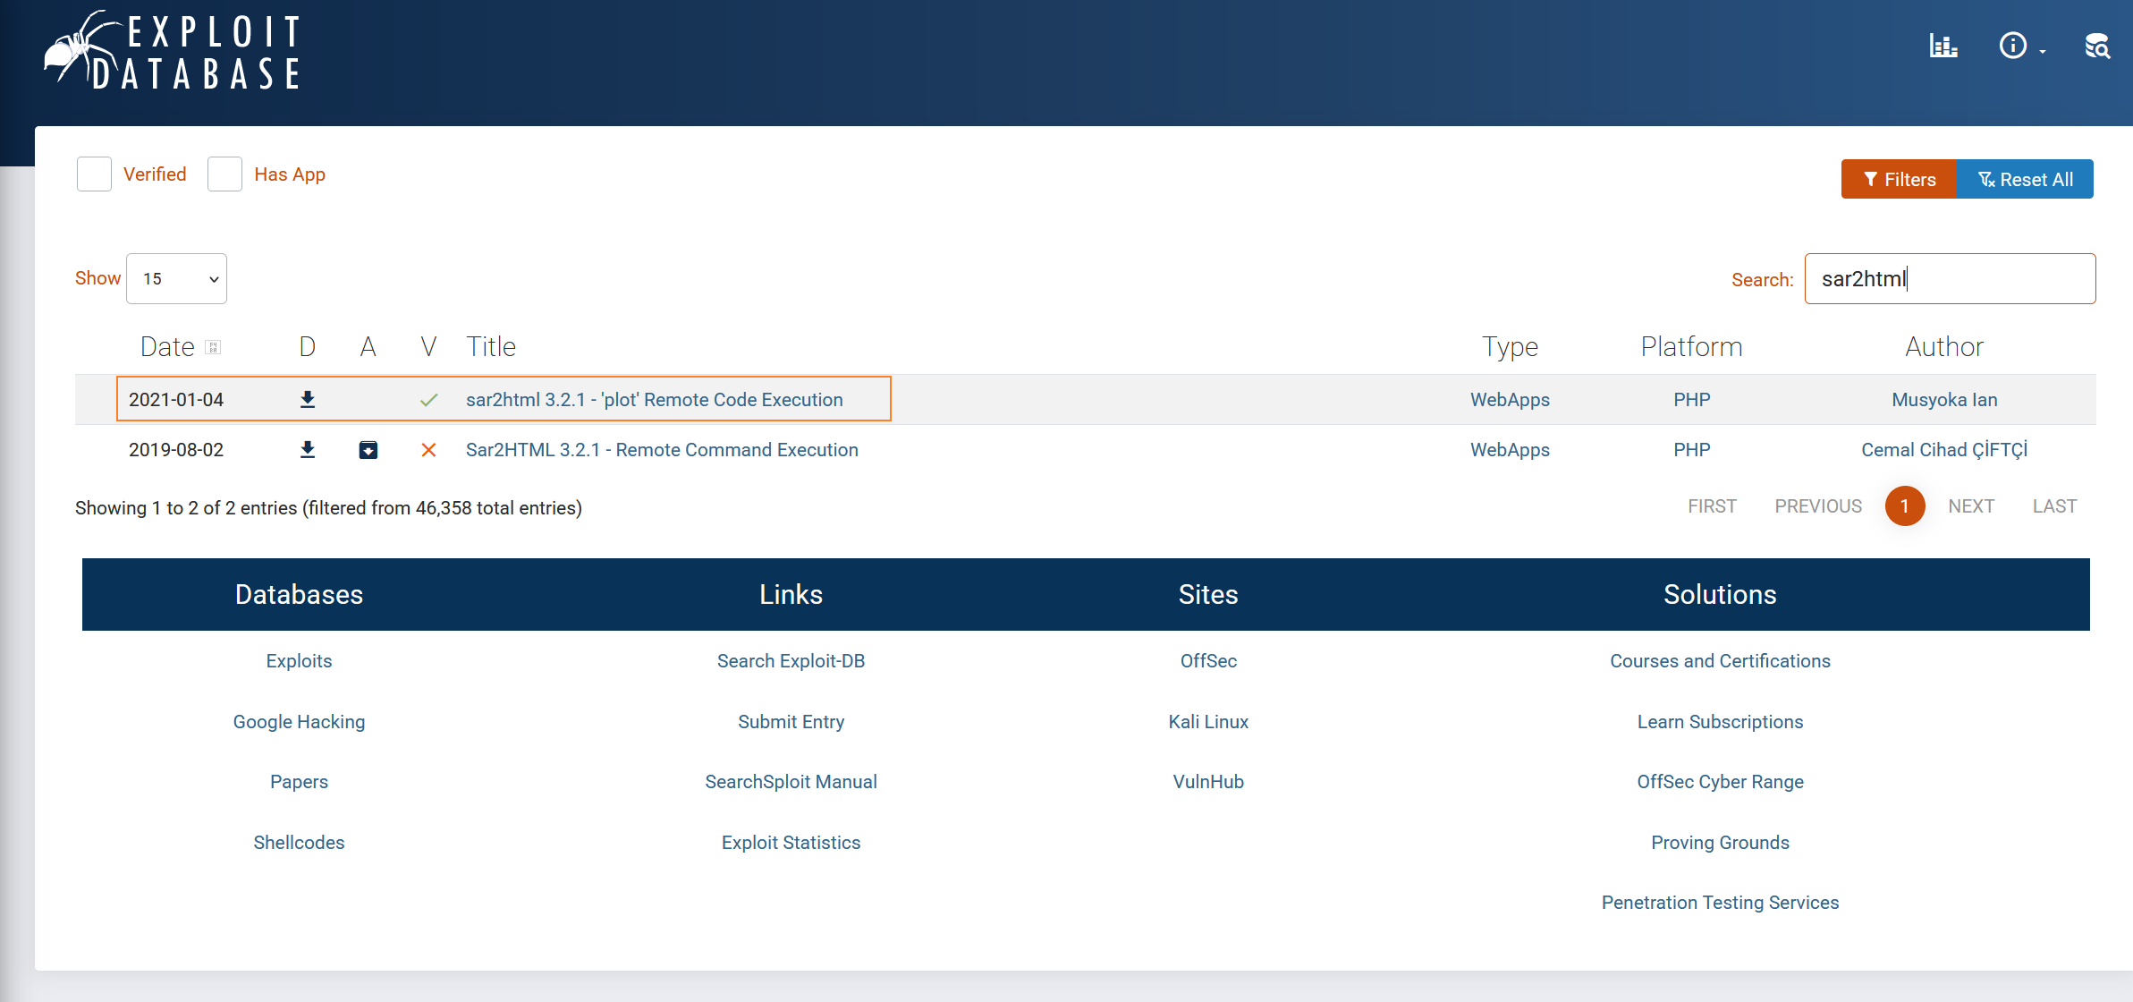Enable the Verified checkbox
The image size is (2133, 1002).
point(94,174)
